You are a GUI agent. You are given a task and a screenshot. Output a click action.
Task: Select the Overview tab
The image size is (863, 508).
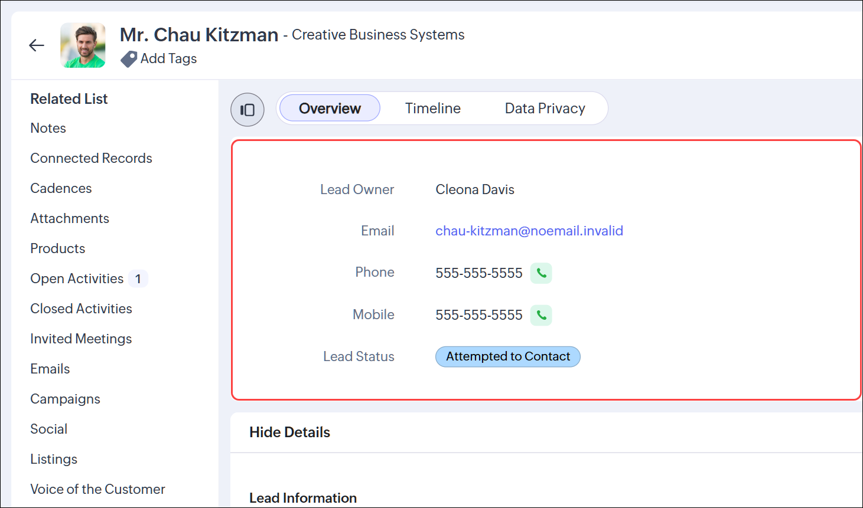330,109
